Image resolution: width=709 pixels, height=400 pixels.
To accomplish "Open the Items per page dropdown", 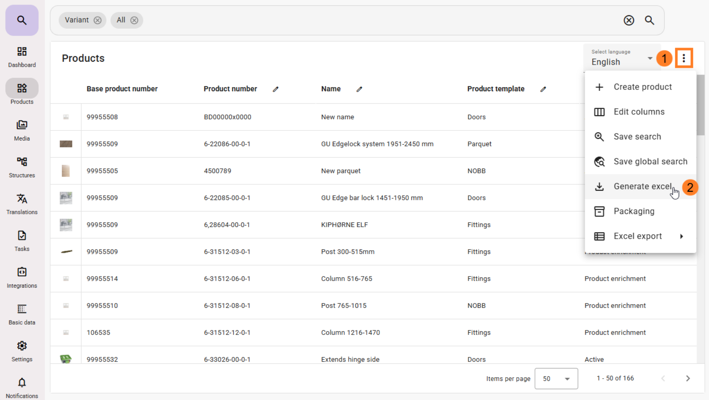I will point(556,378).
